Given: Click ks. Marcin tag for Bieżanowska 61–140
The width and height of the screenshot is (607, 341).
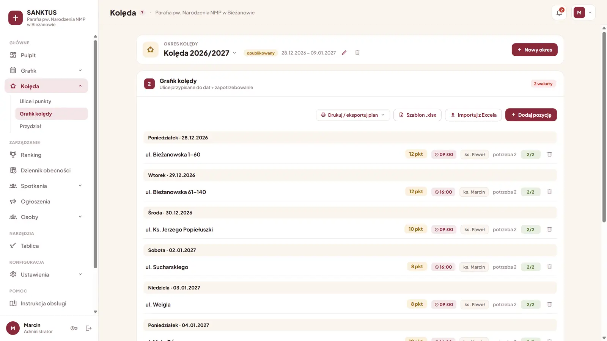Looking at the screenshot, I should pos(474,192).
